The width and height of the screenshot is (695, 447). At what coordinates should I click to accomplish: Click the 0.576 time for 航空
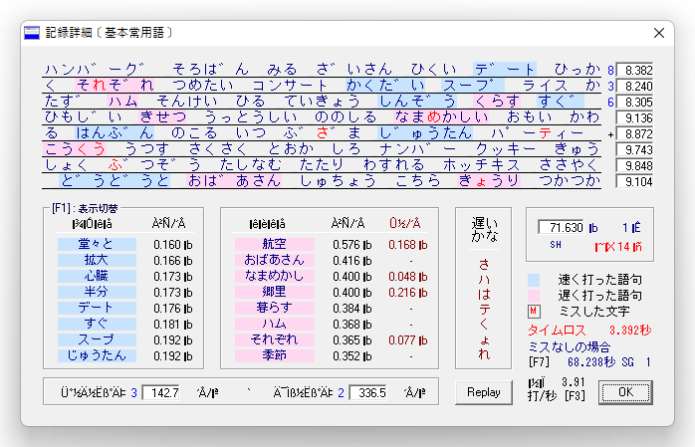351,245
